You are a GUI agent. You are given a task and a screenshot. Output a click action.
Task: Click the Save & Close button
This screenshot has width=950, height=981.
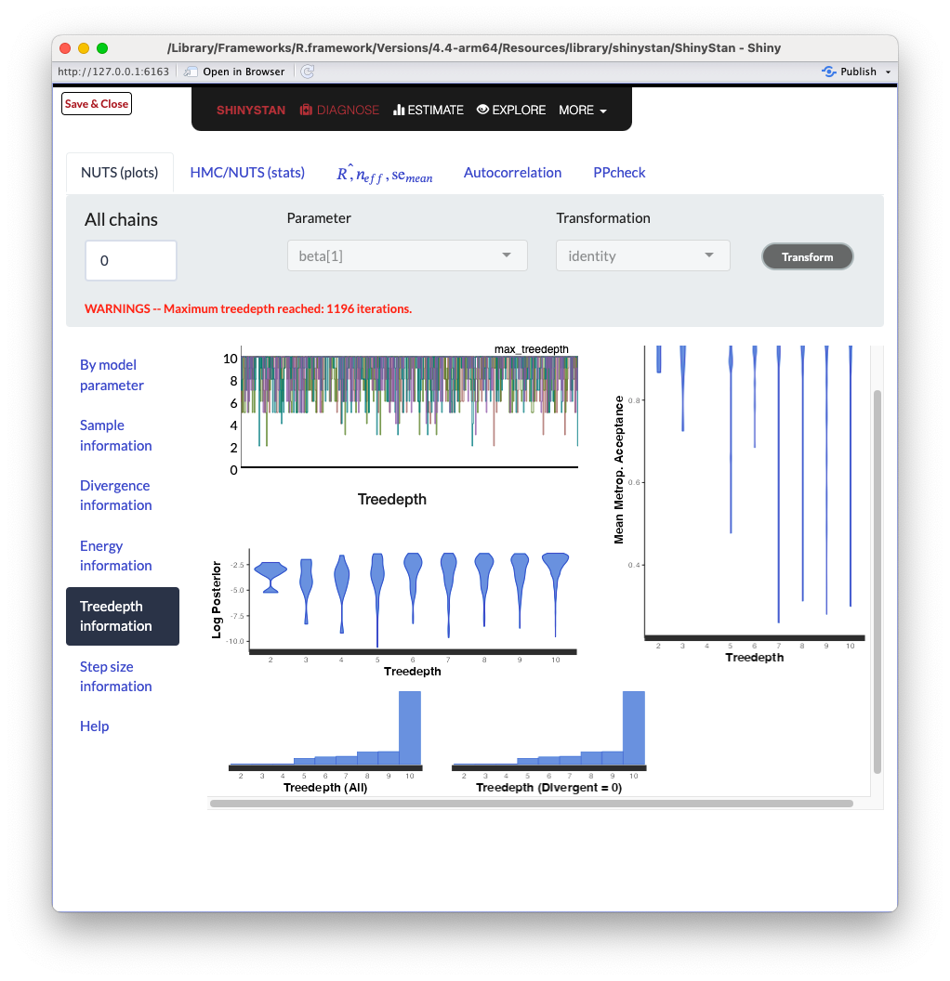pyautogui.click(x=97, y=104)
